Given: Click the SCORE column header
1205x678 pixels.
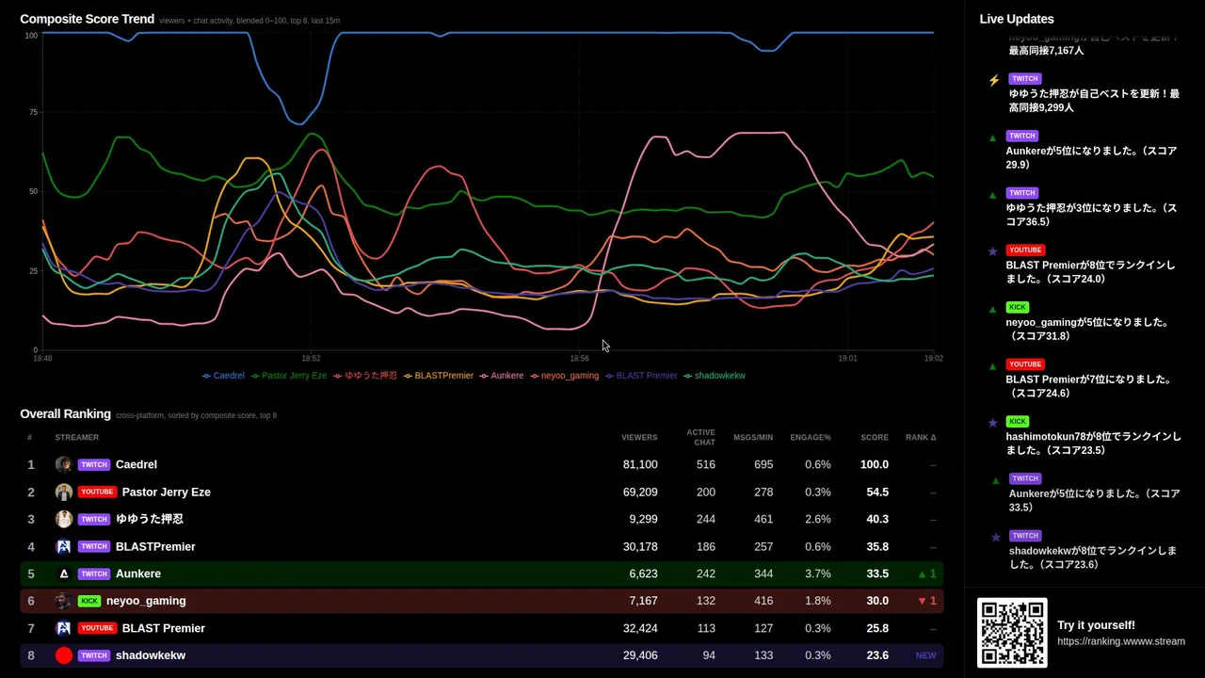Looking at the screenshot, I should point(875,438).
